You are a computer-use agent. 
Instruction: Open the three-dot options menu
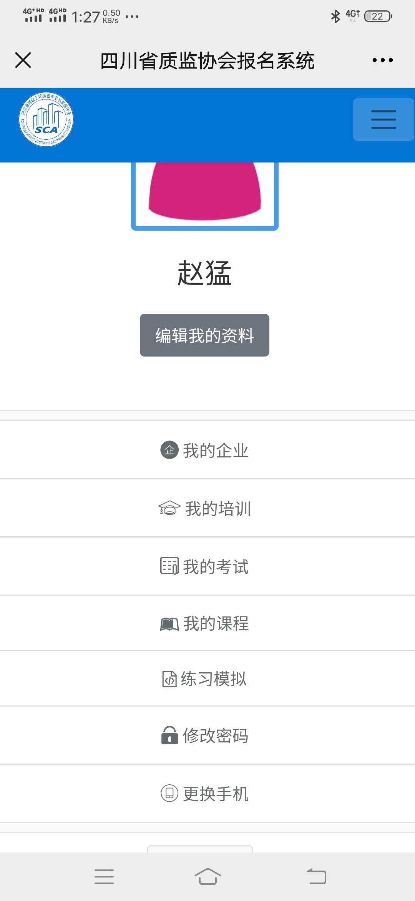pyautogui.click(x=383, y=60)
